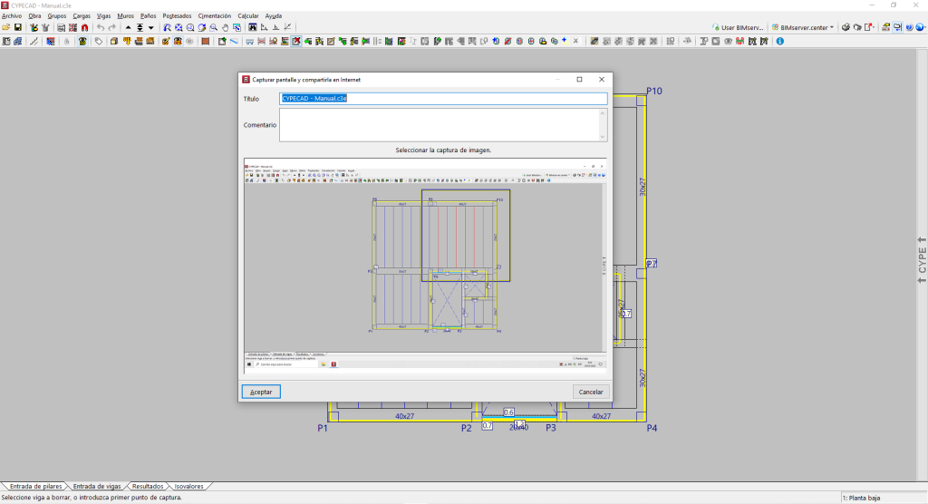
Task: Open the Calcular menu
Action: [247, 16]
